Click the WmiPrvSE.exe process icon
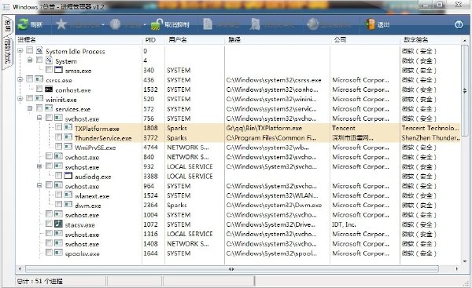Screen dimensions: 472x288 tap(68, 147)
